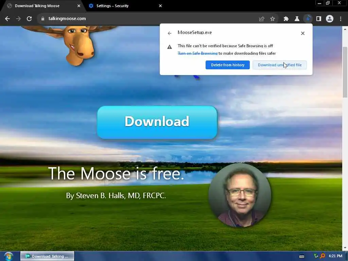Image resolution: width=348 pixels, height=261 pixels.
Task: Open Chrome Labs flask icon
Action: [297, 19]
